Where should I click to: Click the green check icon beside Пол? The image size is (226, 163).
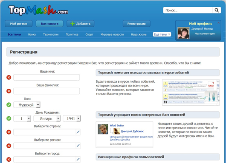[x=9, y=105]
